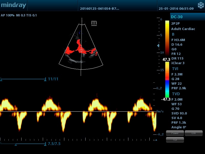Click the grayscale tint map bar

click(167, 38)
